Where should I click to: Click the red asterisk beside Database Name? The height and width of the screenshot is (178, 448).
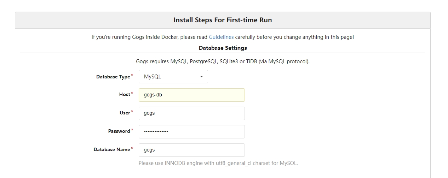(132, 148)
